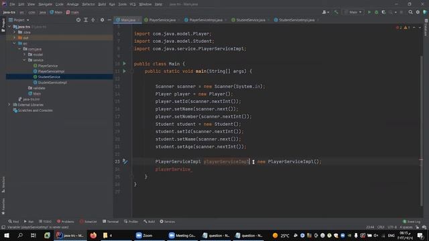Hide the Project tool window

pos(109,20)
